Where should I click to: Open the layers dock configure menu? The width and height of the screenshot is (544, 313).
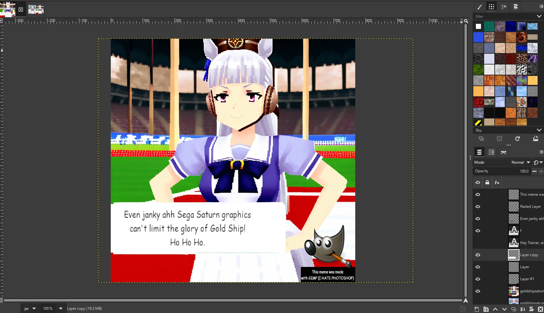pyautogui.click(x=541, y=152)
